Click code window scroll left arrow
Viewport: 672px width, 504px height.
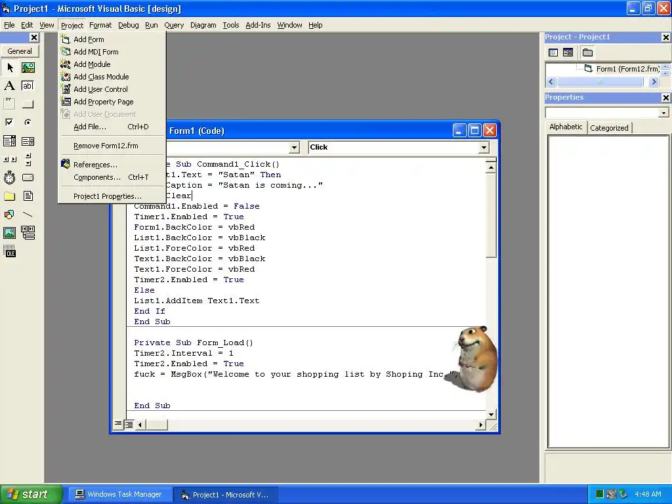click(x=140, y=425)
